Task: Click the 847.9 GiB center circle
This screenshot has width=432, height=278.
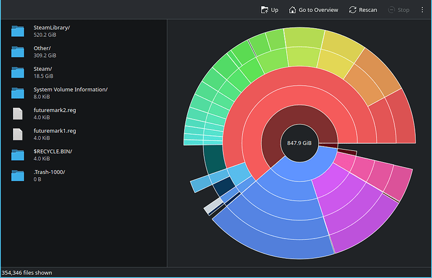Action: click(299, 143)
